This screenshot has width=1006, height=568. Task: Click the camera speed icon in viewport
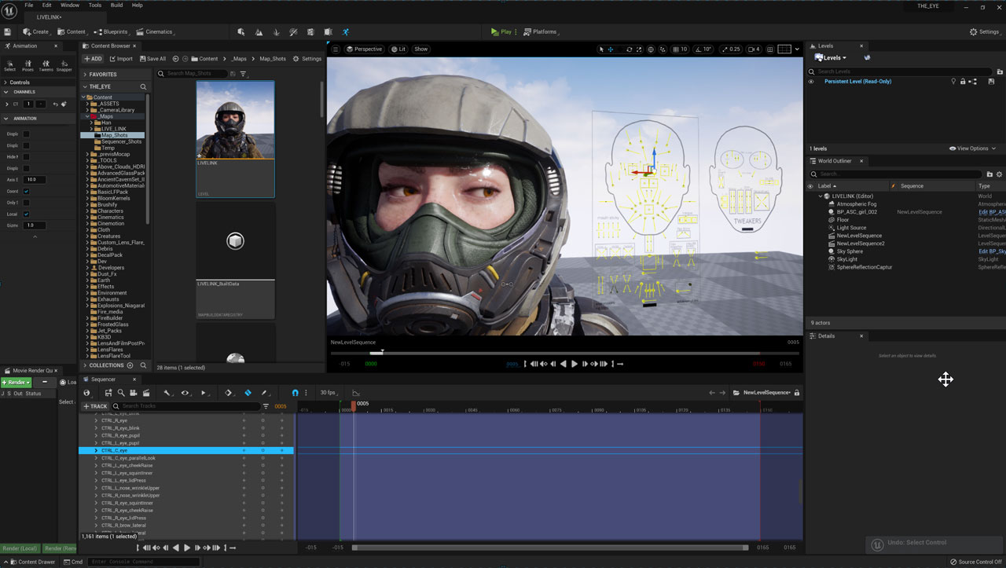pyautogui.click(x=752, y=49)
